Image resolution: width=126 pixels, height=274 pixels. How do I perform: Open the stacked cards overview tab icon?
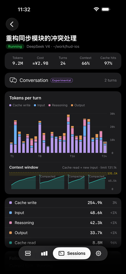(28, 253)
